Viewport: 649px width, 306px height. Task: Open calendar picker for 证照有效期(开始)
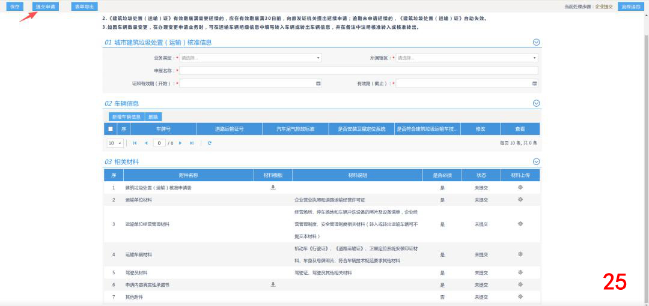coord(318,83)
